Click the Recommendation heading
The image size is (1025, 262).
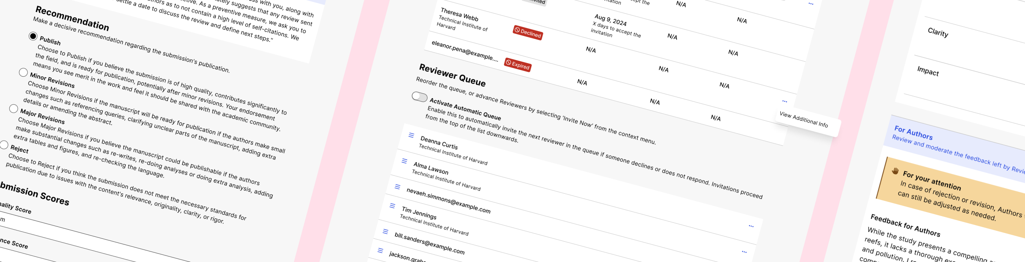click(72, 18)
